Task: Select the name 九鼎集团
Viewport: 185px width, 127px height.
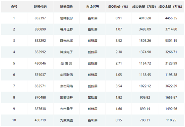Action: (x=67, y=120)
